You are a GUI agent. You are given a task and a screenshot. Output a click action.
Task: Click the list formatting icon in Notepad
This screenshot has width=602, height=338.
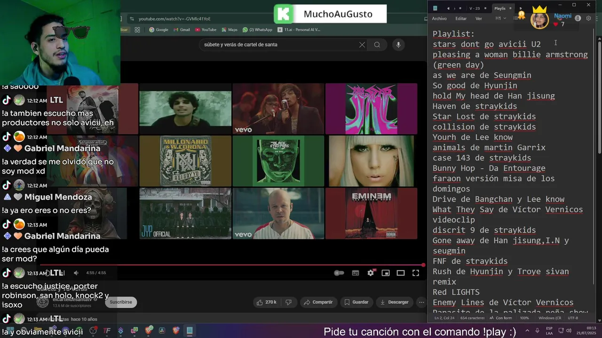[516, 18]
